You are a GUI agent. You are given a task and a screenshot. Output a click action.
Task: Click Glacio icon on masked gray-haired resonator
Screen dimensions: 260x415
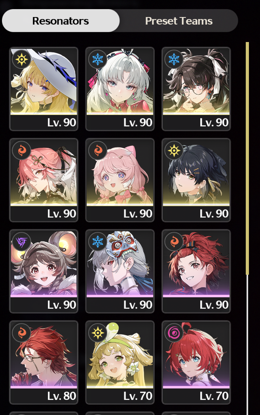click(97, 242)
